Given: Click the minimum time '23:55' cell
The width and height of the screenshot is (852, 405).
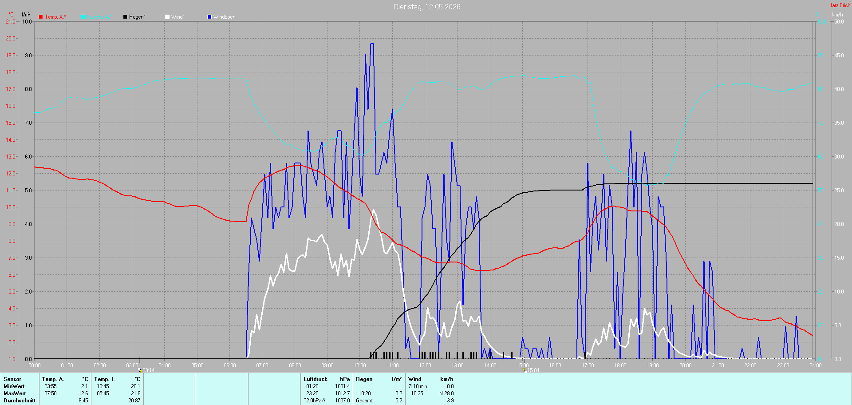Looking at the screenshot, I should click(51, 386).
